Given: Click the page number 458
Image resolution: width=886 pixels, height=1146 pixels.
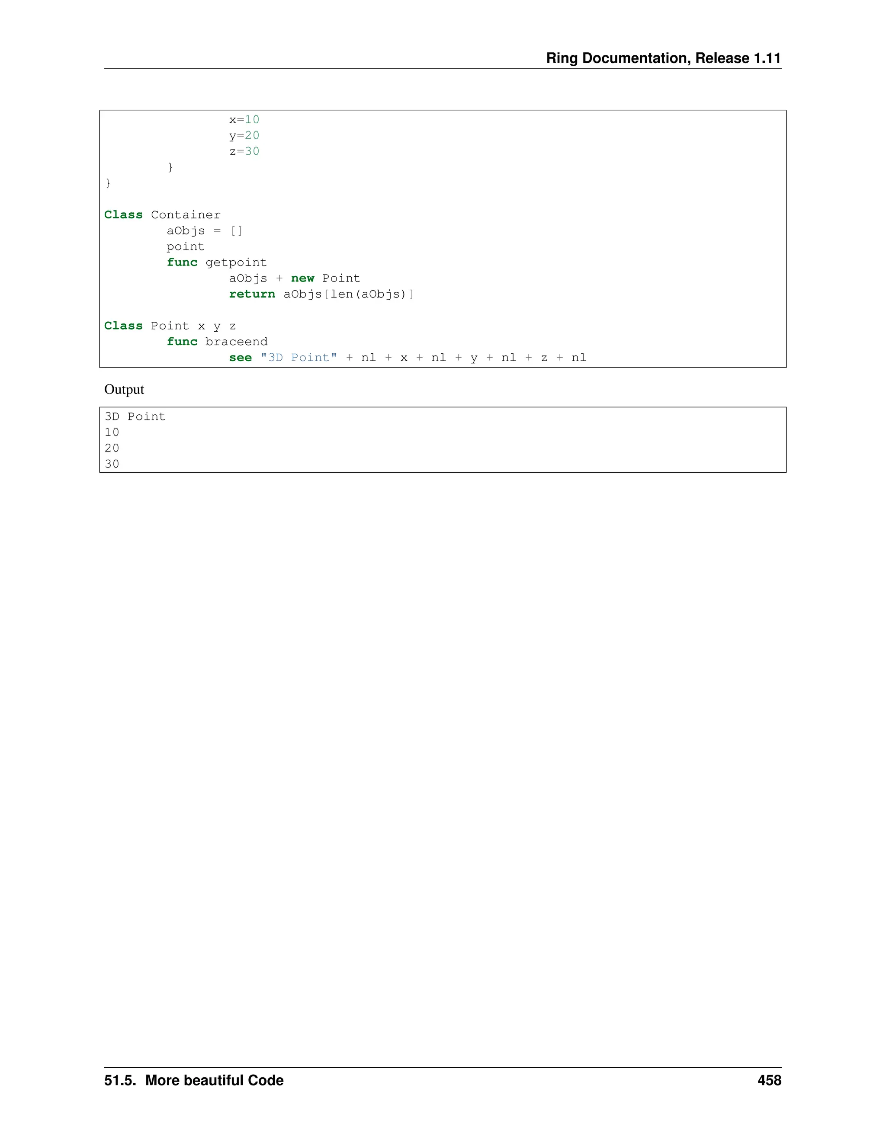Looking at the screenshot, I should pos(769,1080).
